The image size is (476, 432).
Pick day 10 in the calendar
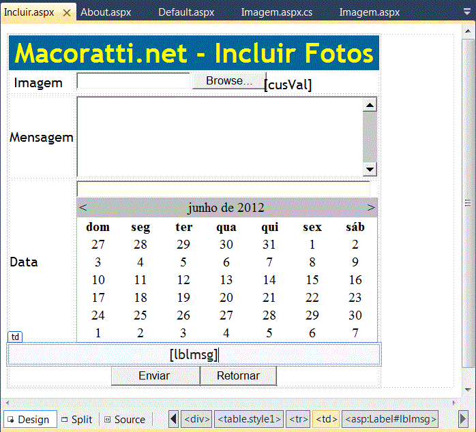pos(98,279)
